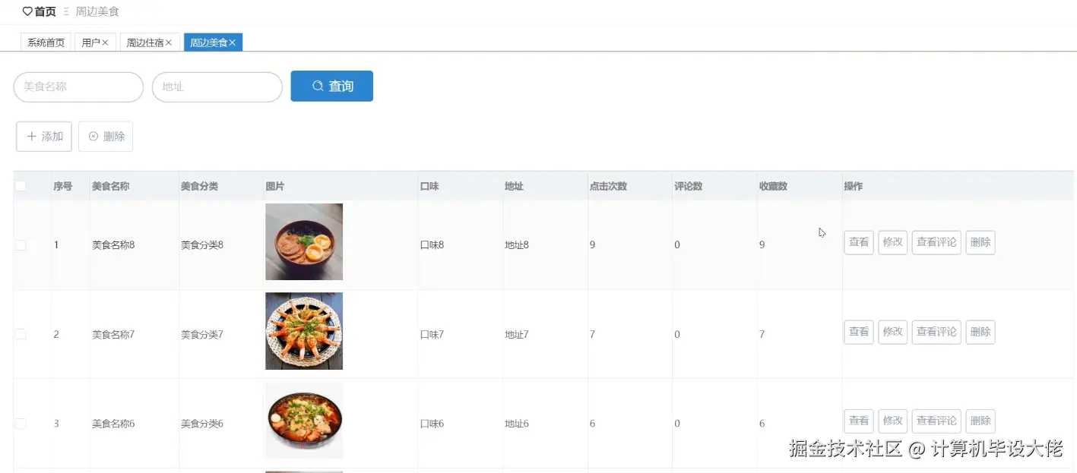The image size is (1077, 473).
Task: Click the 美食名称 search input field
Action: [x=78, y=87]
